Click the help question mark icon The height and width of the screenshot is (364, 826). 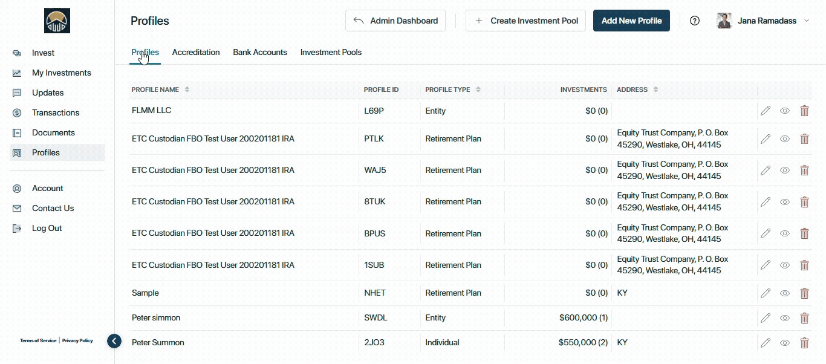pos(695,21)
